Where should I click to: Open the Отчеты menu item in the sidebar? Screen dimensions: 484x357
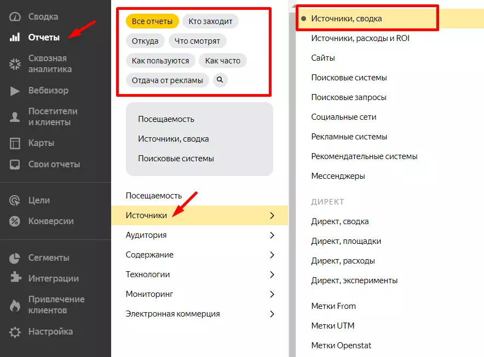(44, 38)
